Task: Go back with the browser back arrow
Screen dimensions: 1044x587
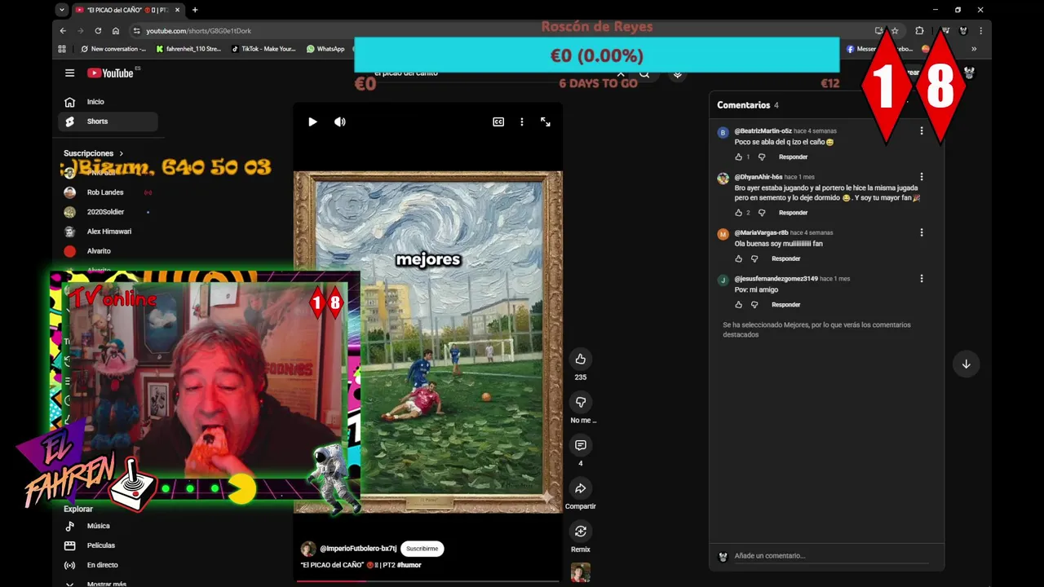Action: [63, 31]
